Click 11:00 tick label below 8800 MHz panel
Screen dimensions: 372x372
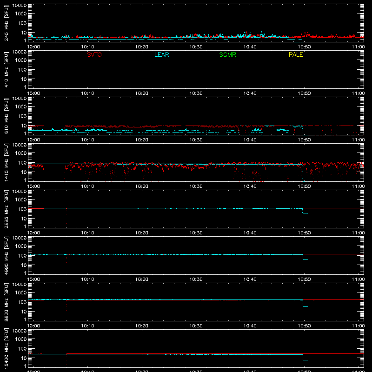point(358,326)
